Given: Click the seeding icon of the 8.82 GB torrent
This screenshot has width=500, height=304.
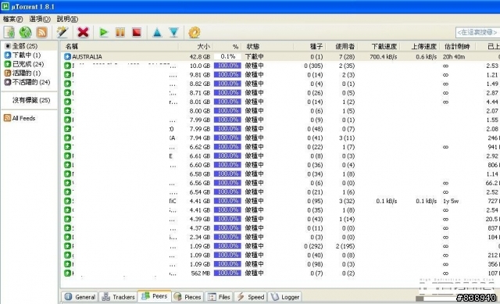Looking at the screenshot, I should pyautogui.click(x=67, y=84).
